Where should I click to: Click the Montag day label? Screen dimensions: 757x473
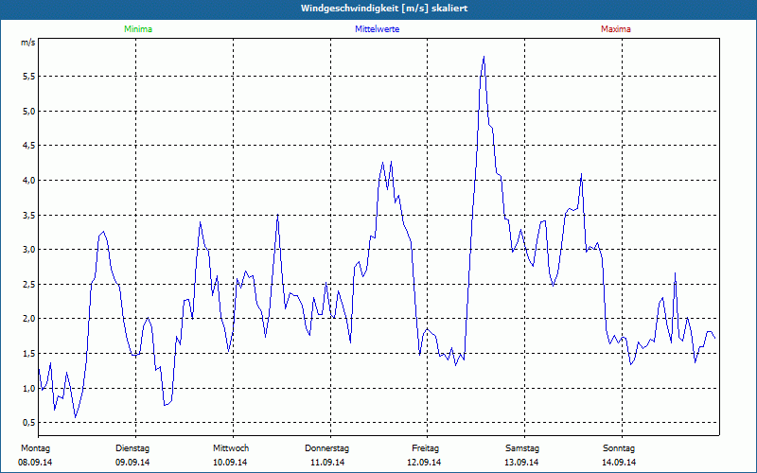coord(35,448)
